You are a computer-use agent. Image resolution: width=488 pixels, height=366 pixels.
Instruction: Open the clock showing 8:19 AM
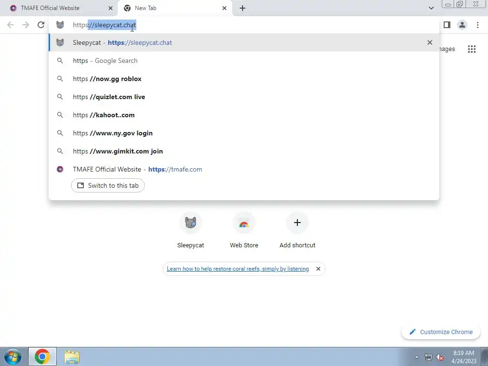464,357
